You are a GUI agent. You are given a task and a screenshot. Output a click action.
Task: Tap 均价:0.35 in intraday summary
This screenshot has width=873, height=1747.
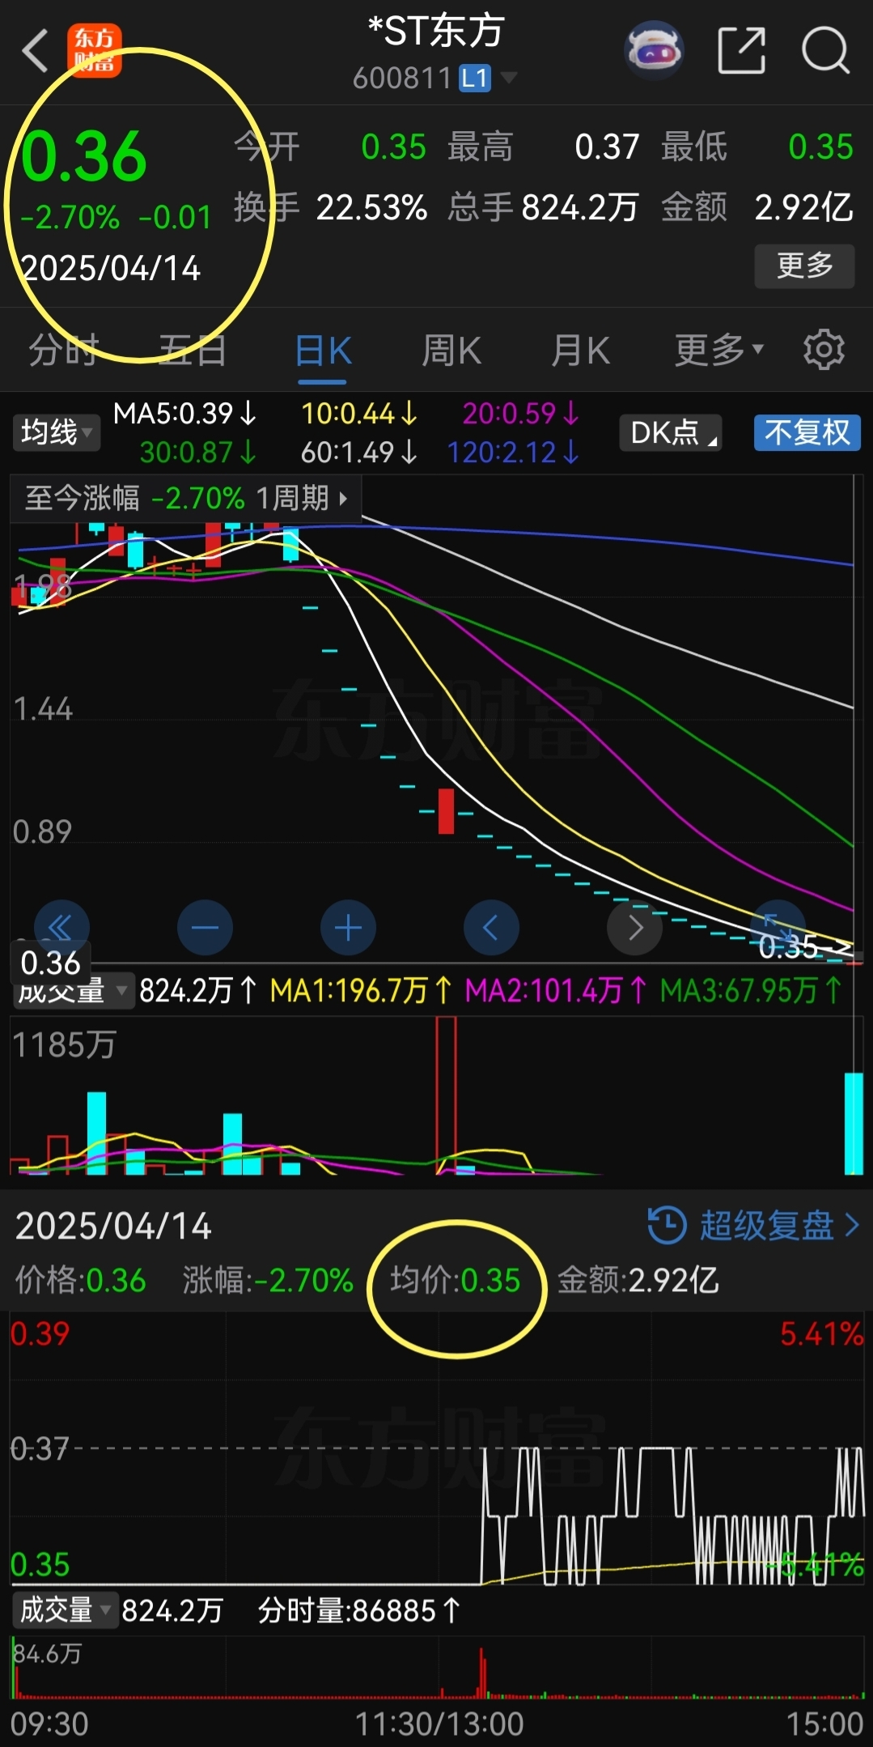pos(456,1280)
